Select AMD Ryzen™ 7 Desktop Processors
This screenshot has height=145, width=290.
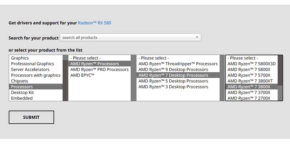(178, 75)
